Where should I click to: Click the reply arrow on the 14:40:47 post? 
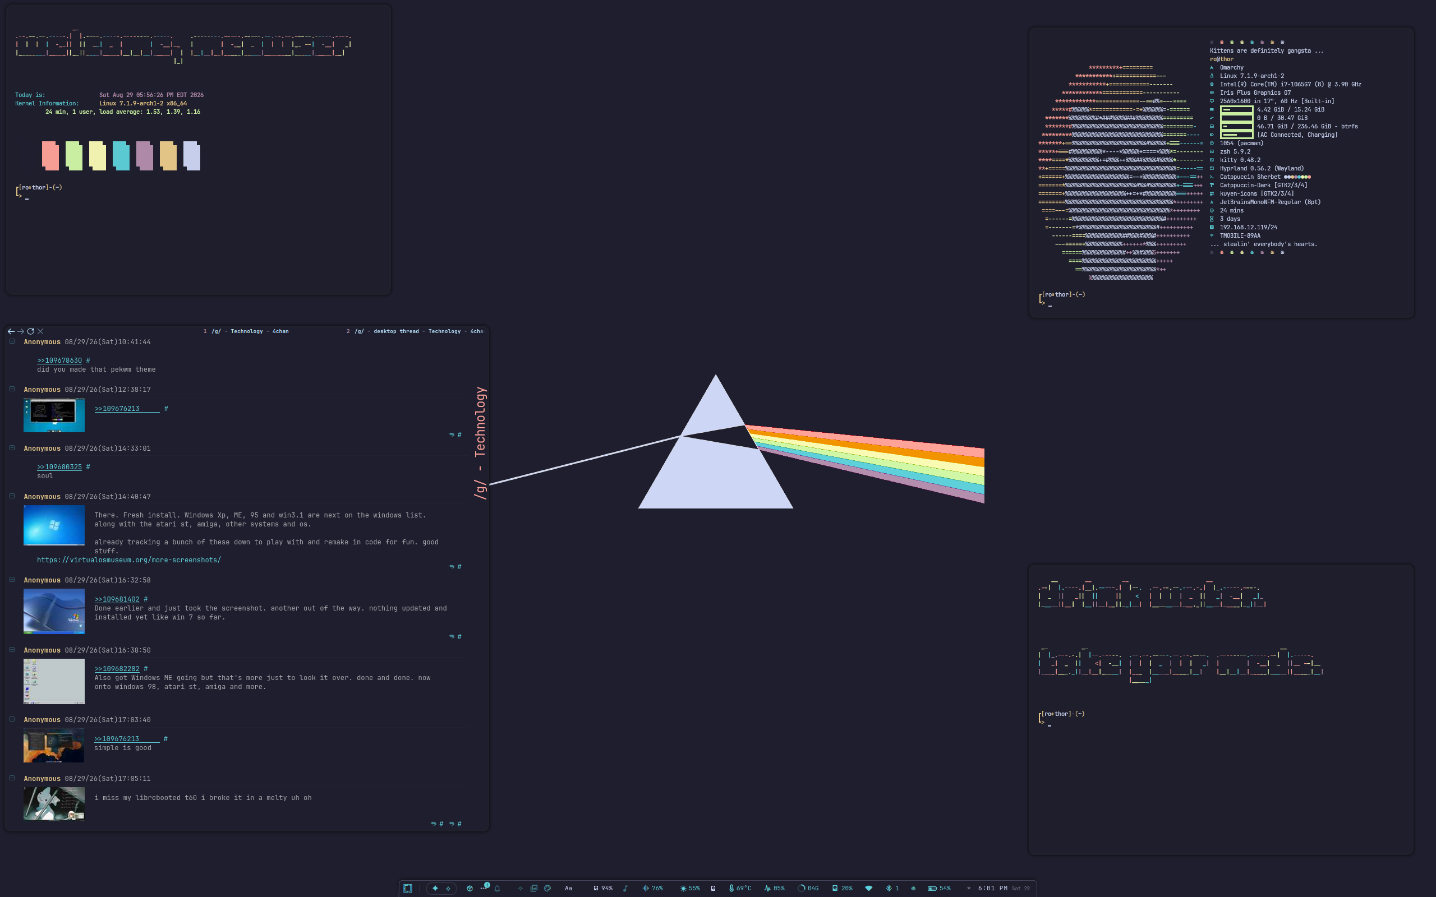tap(452, 567)
